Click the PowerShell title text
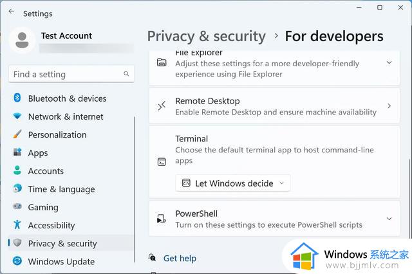The width and height of the screenshot is (412, 274). [x=196, y=214]
